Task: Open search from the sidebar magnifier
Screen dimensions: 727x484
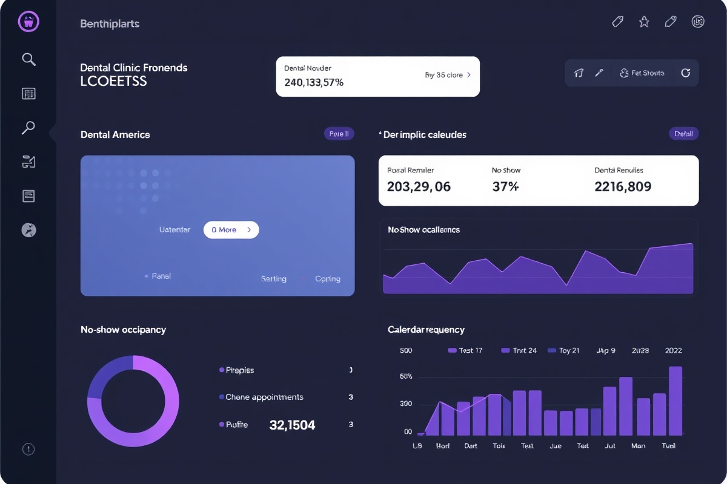Action: click(x=28, y=59)
